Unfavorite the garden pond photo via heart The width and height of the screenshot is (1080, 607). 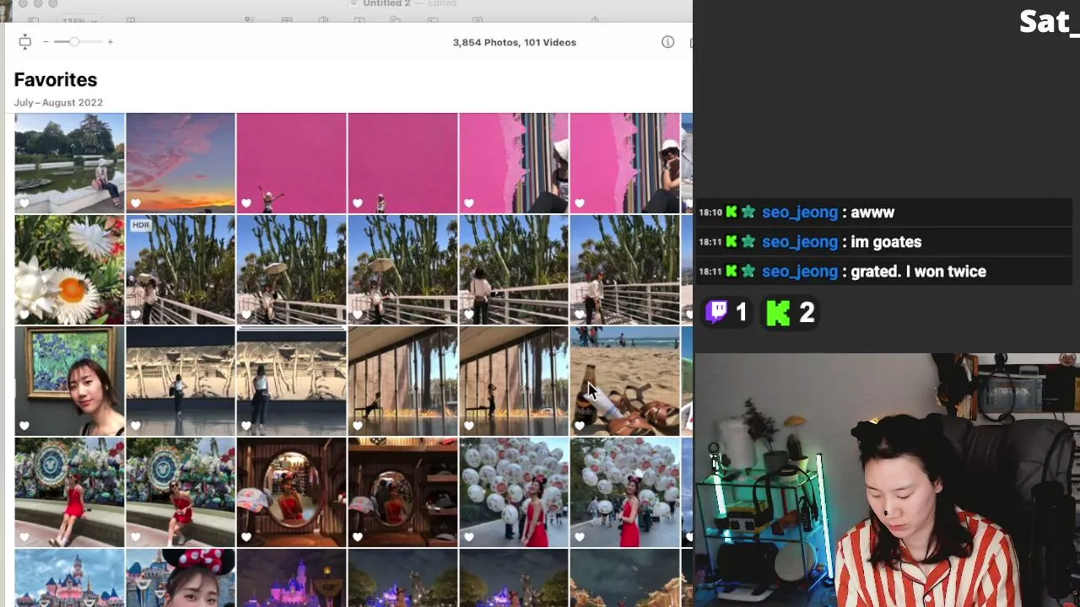click(x=24, y=203)
